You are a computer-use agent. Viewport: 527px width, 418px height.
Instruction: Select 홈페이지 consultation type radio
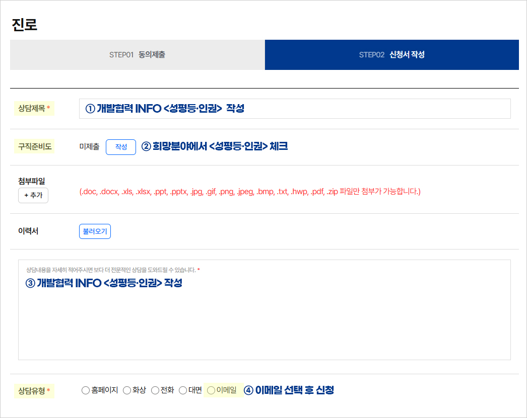click(86, 390)
